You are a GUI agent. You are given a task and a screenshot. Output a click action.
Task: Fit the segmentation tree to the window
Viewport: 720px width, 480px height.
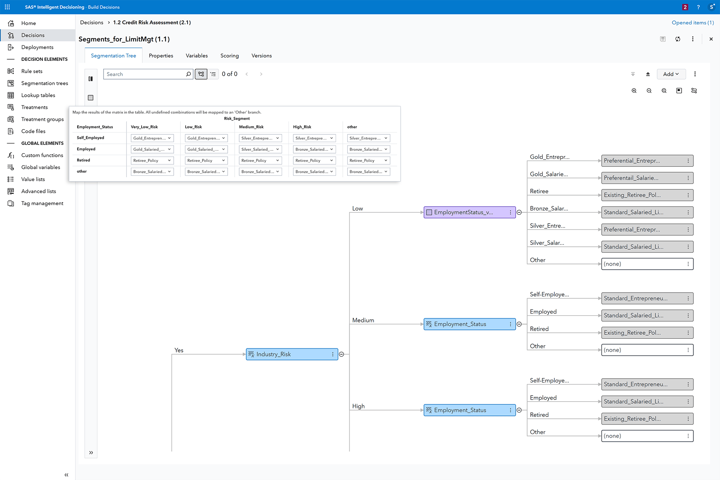(x=664, y=91)
